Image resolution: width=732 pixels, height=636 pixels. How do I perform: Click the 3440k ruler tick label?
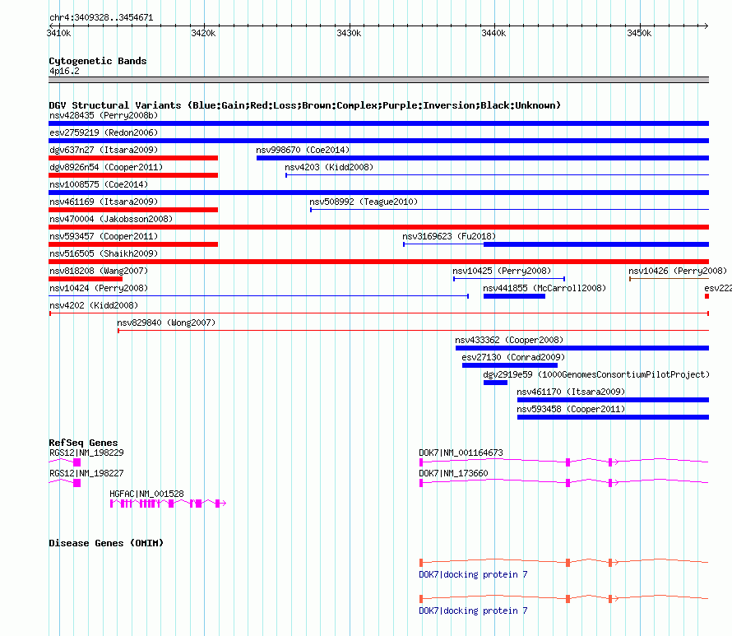(493, 33)
